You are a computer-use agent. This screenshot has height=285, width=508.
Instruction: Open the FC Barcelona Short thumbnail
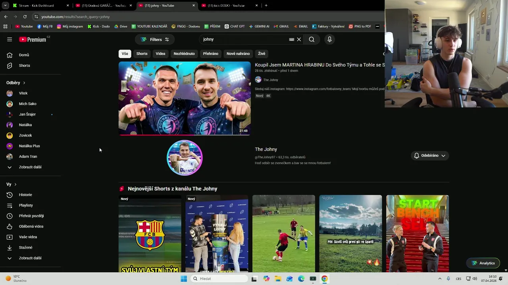pyautogui.click(x=150, y=234)
